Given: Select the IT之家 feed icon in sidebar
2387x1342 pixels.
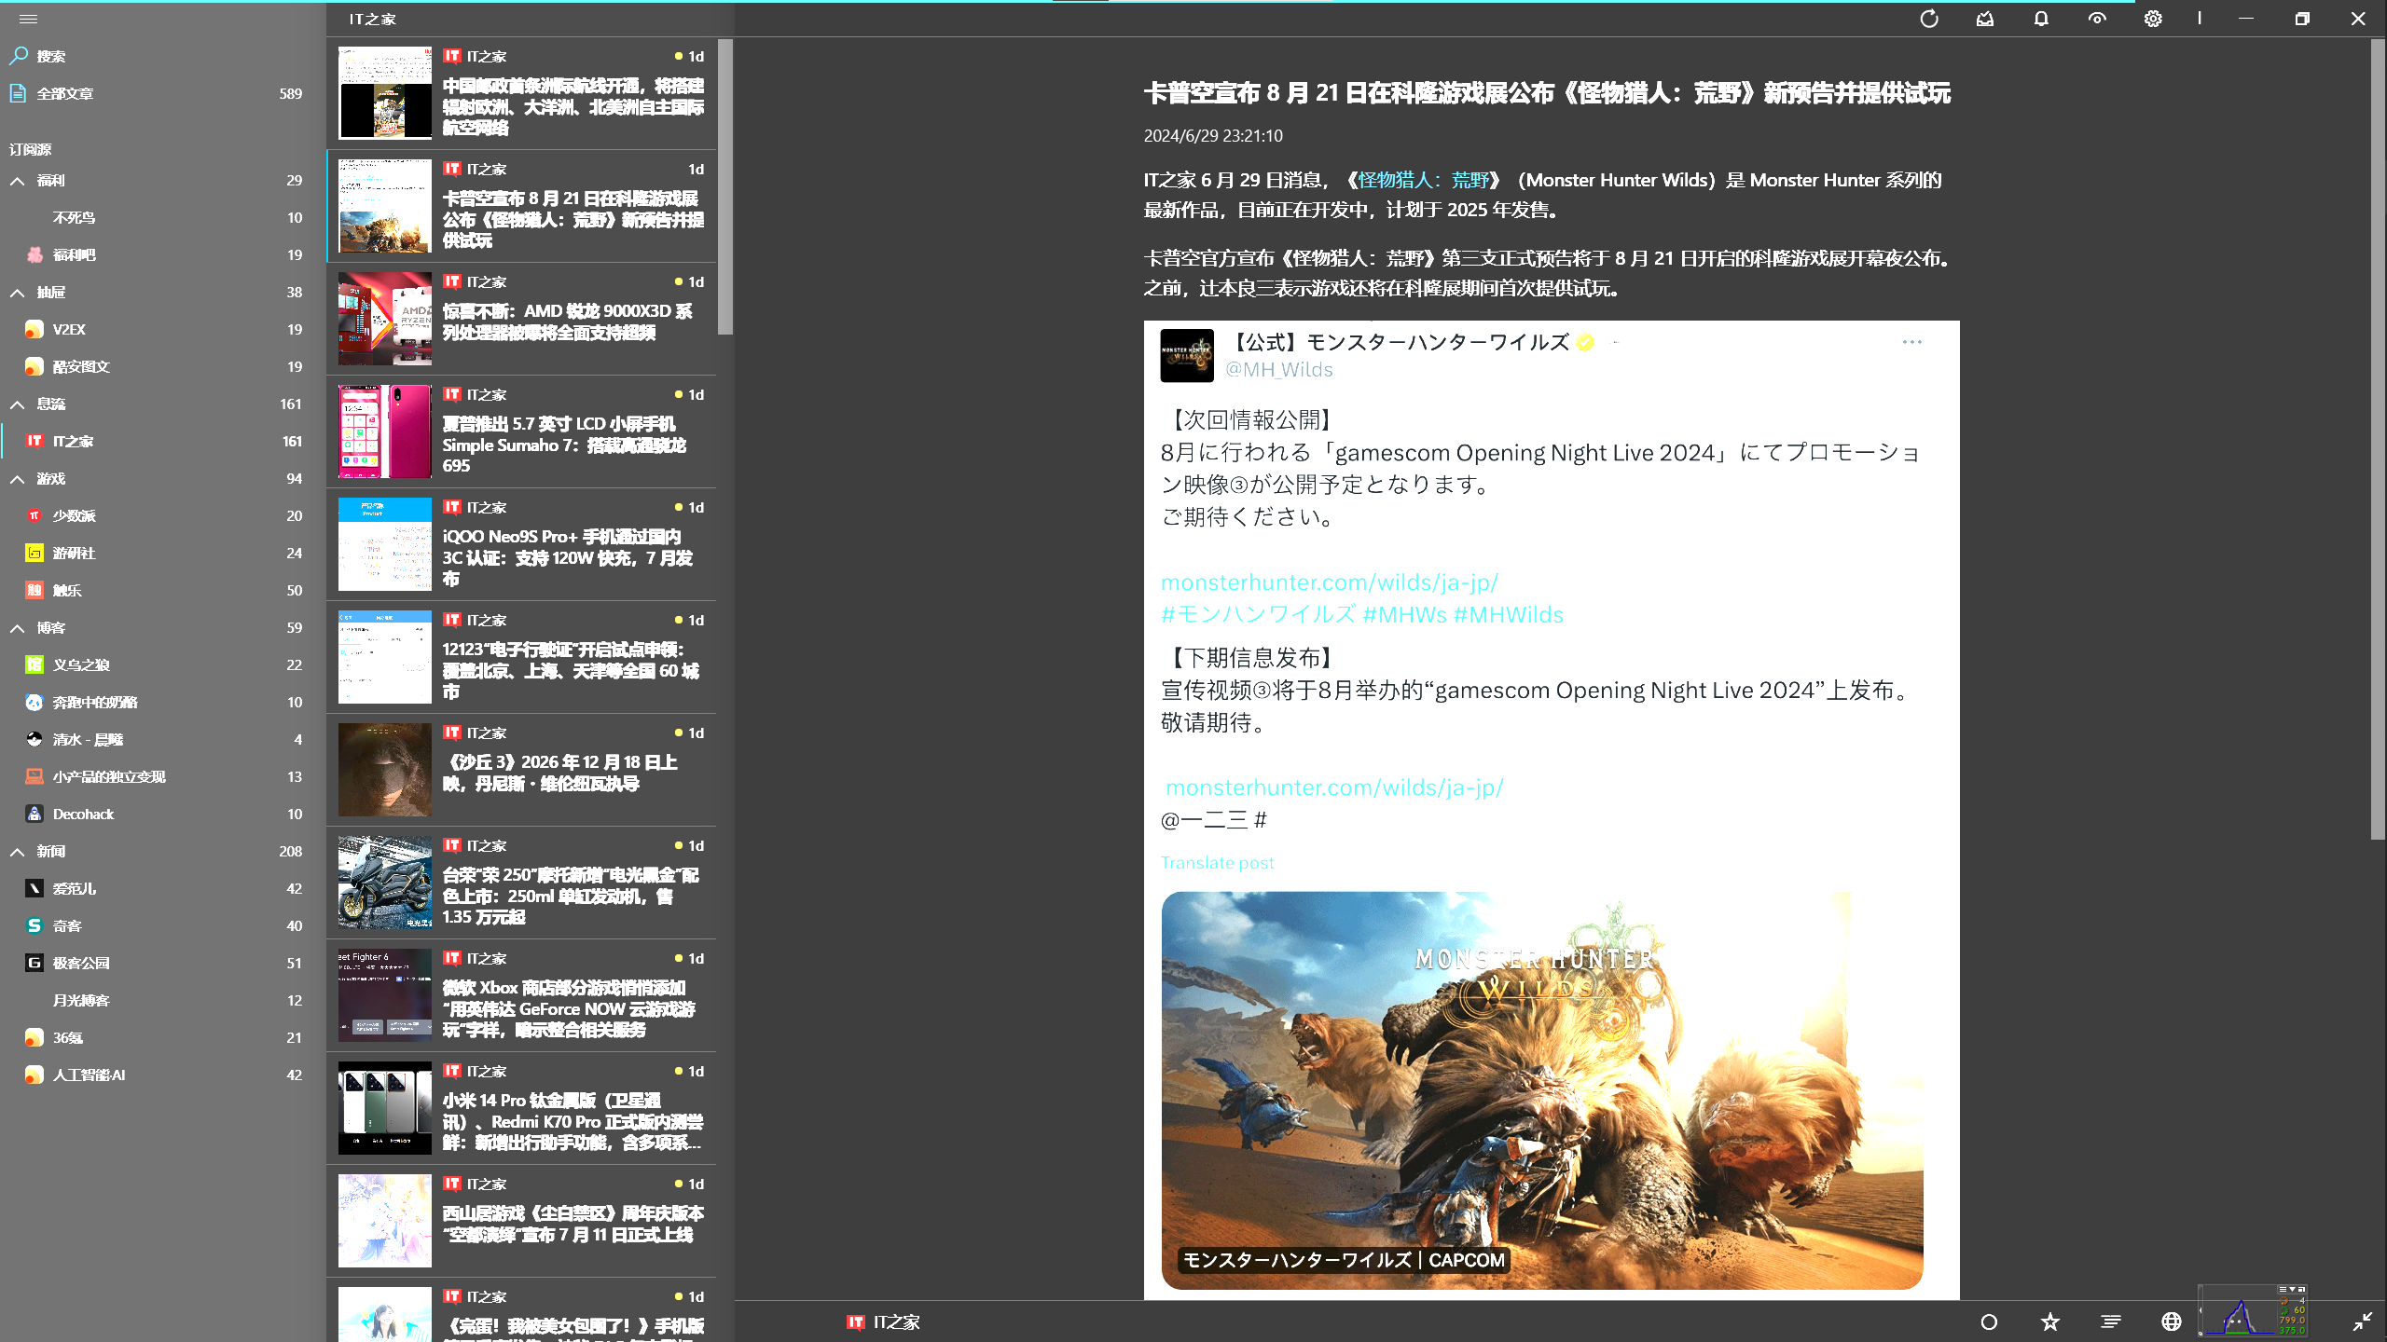Looking at the screenshot, I should point(34,442).
